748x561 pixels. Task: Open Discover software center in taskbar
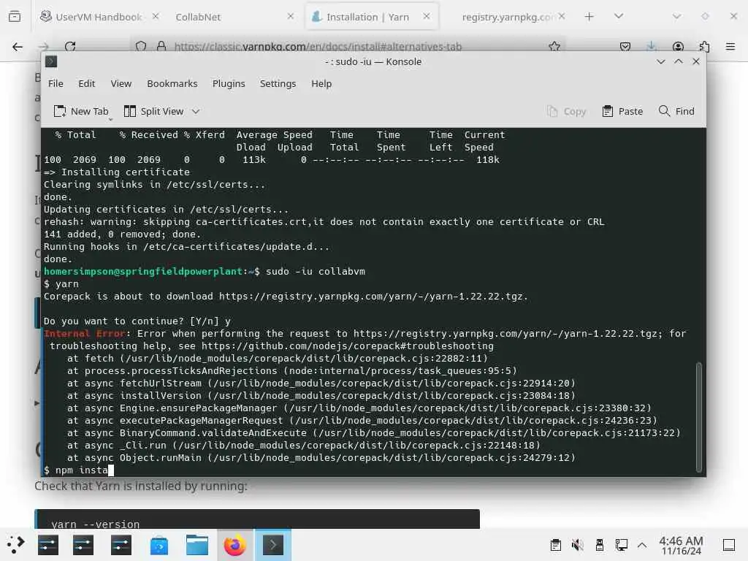[159, 545]
